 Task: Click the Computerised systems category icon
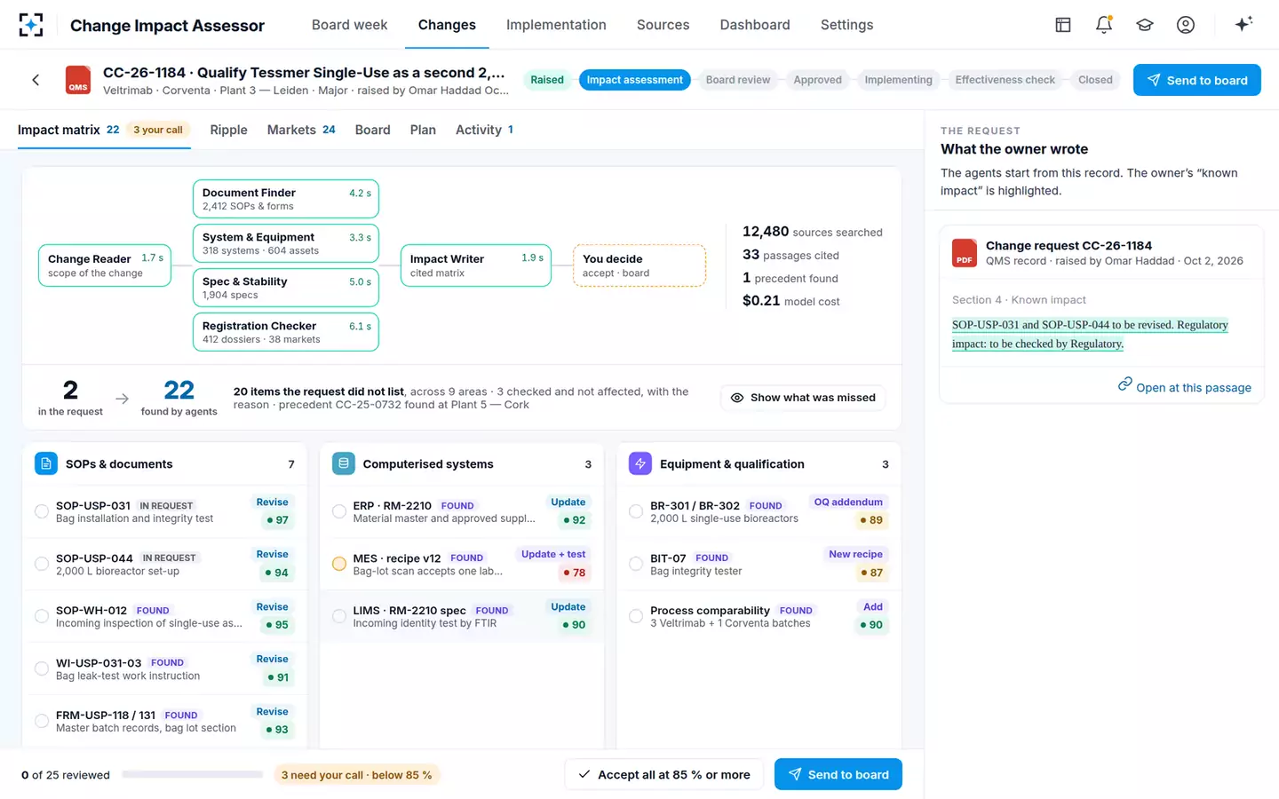(x=344, y=463)
